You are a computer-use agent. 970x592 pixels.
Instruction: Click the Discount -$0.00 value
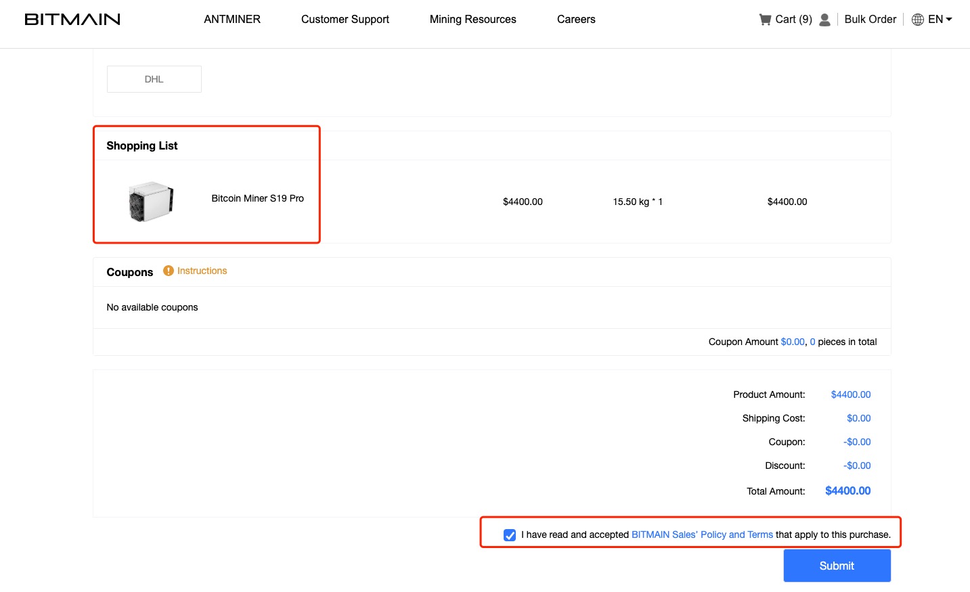857,465
